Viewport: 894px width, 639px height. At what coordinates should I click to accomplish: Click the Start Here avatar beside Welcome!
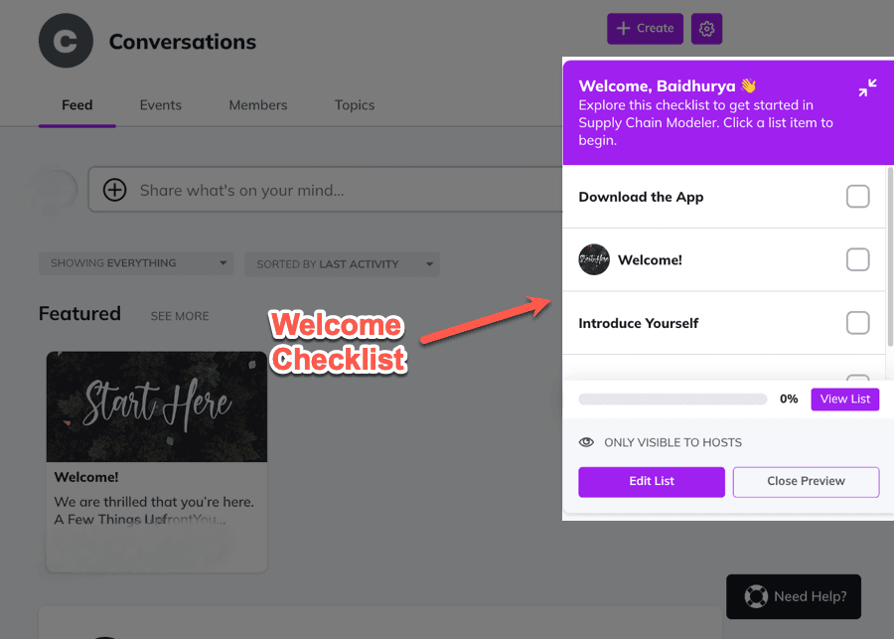point(594,260)
